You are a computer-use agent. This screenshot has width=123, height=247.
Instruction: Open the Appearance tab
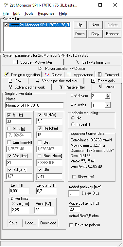point(80,75)
